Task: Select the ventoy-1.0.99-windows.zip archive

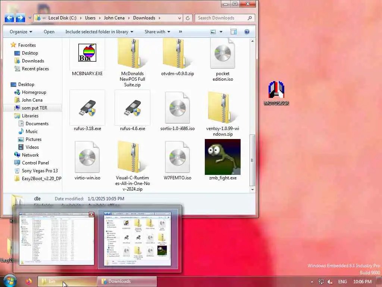Action: [222, 108]
